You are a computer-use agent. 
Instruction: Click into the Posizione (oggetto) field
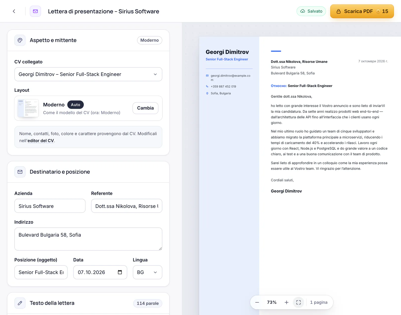(x=41, y=272)
